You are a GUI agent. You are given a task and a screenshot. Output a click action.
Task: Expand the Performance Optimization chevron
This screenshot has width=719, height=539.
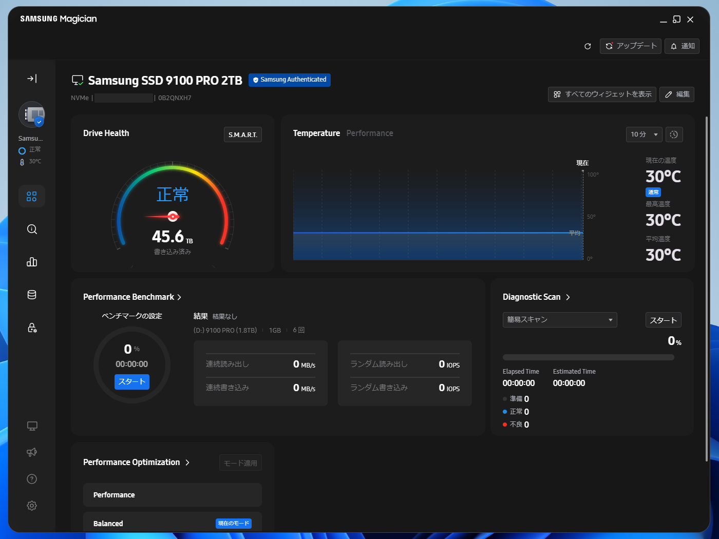[187, 463]
